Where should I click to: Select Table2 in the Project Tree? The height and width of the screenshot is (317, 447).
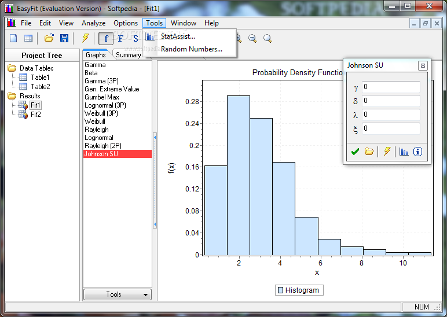pyautogui.click(x=40, y=87)
